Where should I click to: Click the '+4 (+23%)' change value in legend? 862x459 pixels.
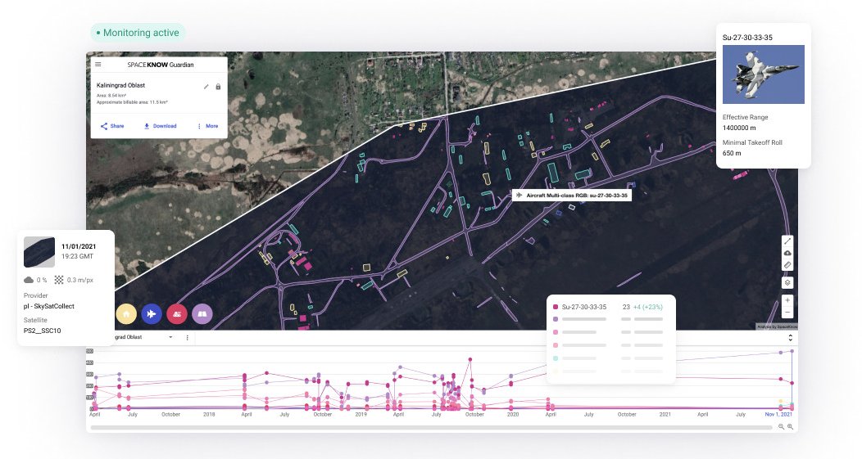point(648,307)
